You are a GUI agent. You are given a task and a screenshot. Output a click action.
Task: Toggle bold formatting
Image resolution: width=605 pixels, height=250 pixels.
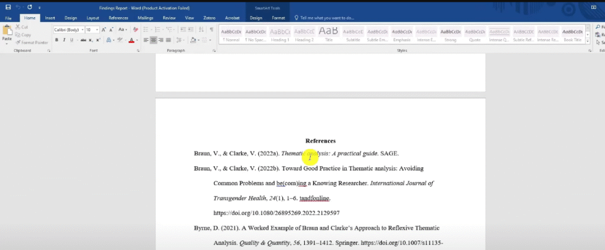[57, 40]
